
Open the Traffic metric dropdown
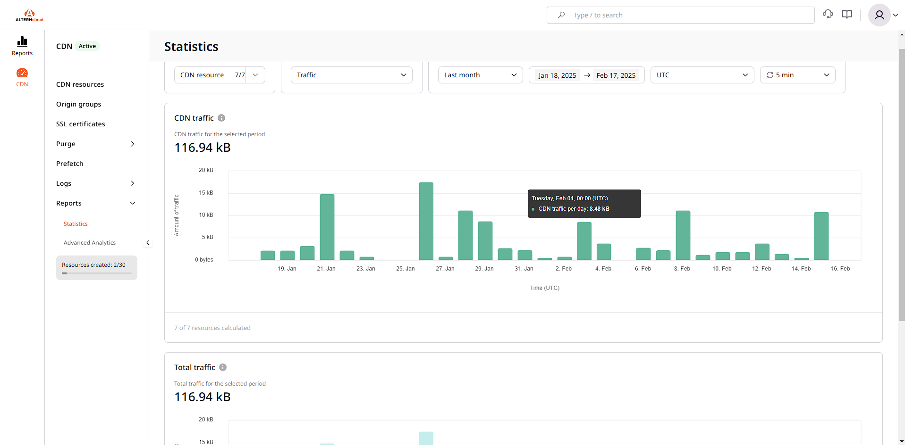[351, 75]
